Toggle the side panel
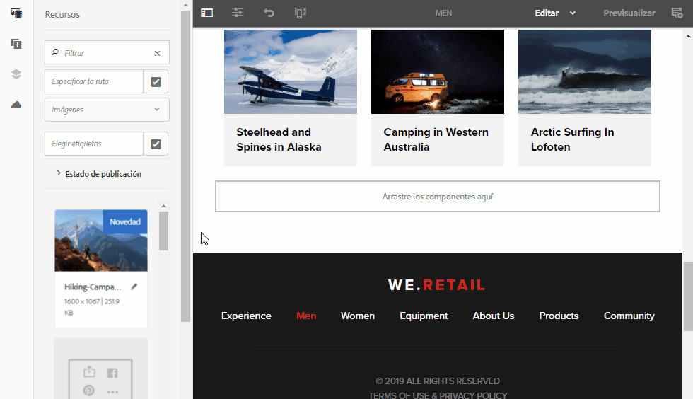The height and width of the screenshot is (399, 693). (206, 13)
